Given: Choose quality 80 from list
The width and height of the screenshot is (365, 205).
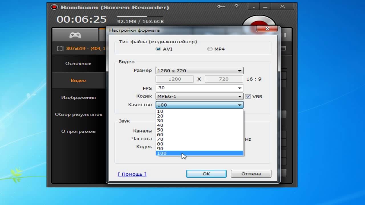Looking at the screenshot, I should click(200, 144).
